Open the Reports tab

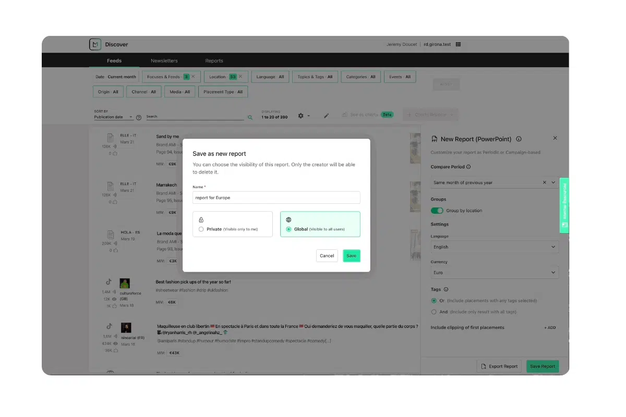(x=214, y=60)
